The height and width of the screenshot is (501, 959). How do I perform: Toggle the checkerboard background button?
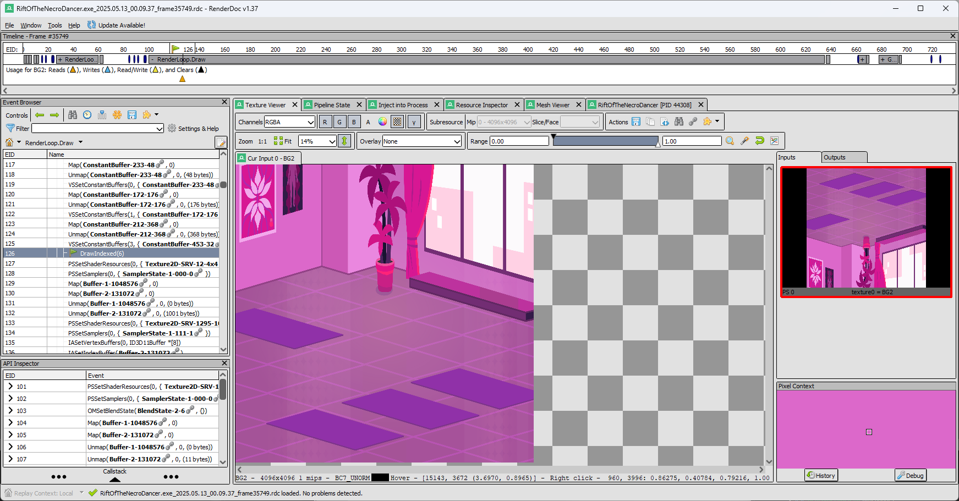tap(397, 122)
